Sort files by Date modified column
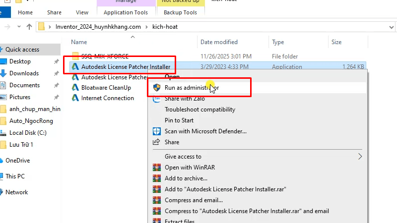 219,42
